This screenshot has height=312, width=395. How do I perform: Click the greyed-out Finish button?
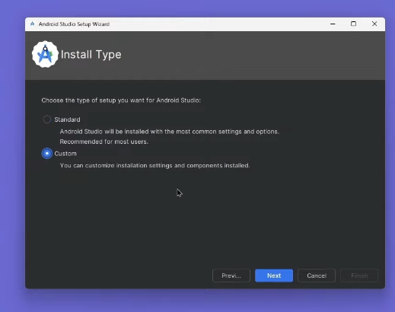(x=359, y=275)
